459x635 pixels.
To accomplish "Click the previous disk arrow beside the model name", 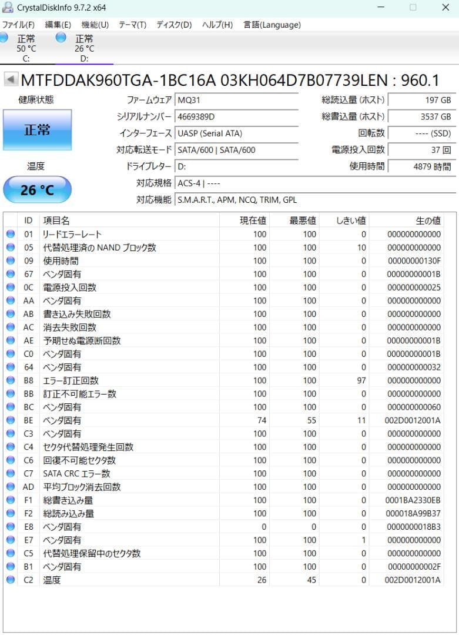I will pyautogui.click(x=11, y=79).
